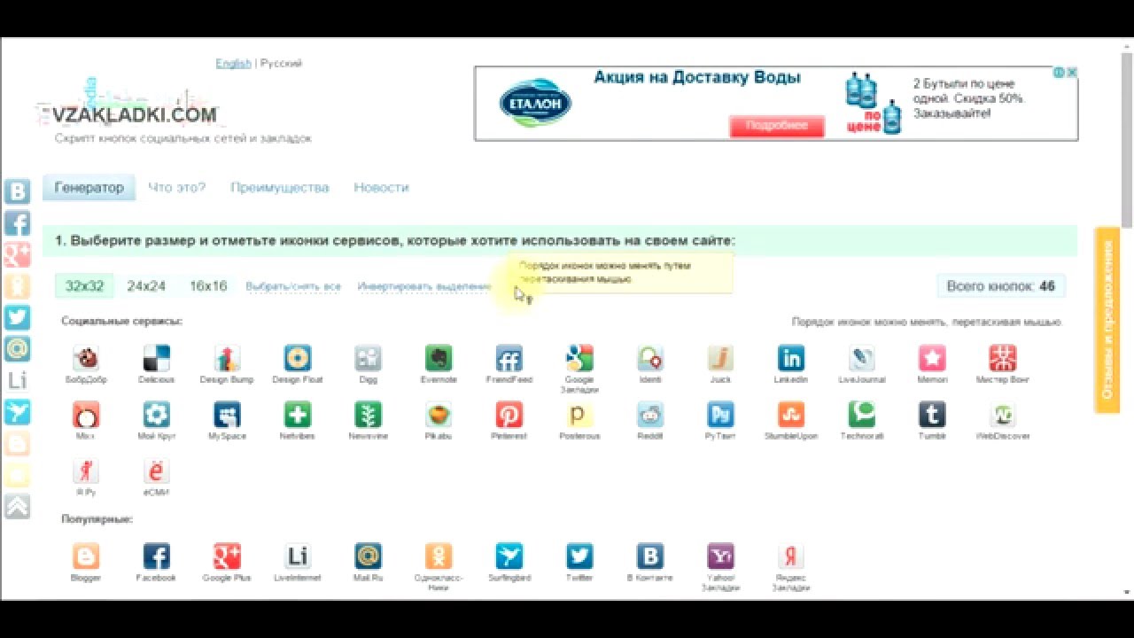Choose the Digg icon
This screenshot has width=1134, height=638.
(x=369, y=358)
